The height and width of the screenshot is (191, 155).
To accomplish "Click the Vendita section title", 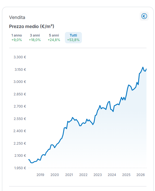I will tap(17, 18).
